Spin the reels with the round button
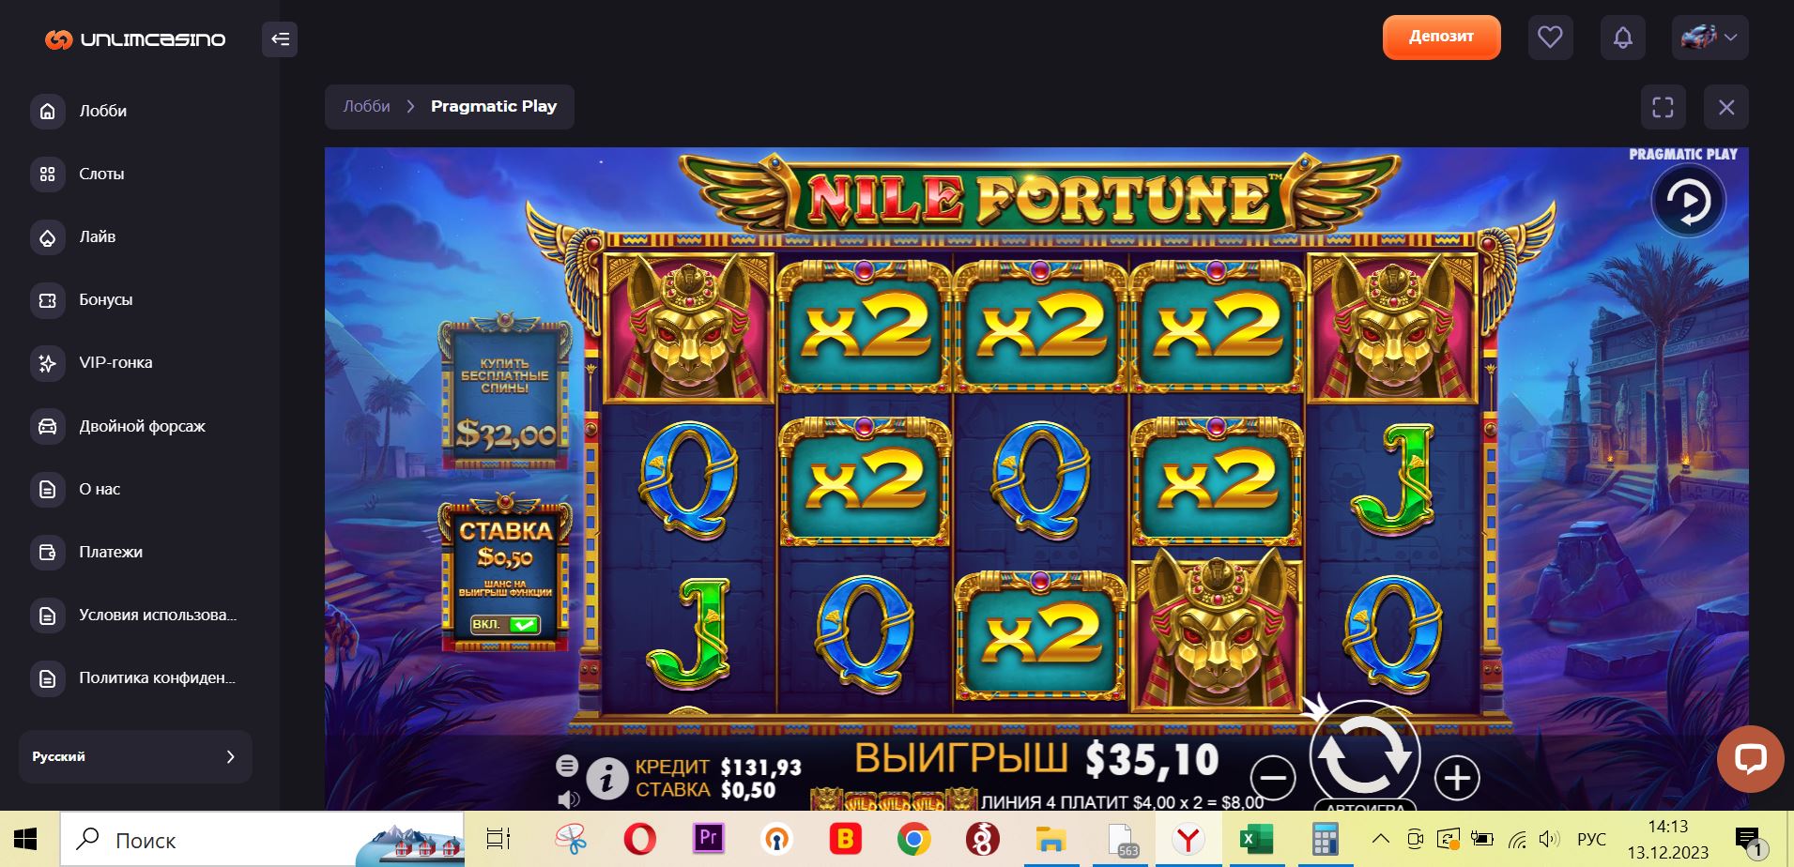This screenshot has width=1794, height=867. click(x=1365, y=755)
